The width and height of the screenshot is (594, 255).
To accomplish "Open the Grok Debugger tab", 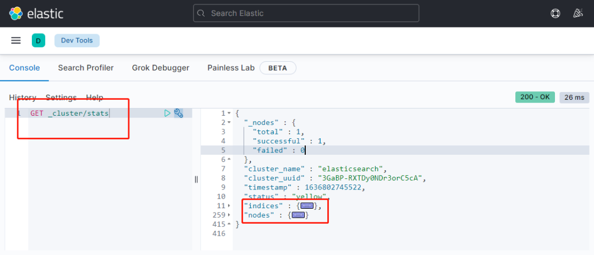I will click(161, 68).
